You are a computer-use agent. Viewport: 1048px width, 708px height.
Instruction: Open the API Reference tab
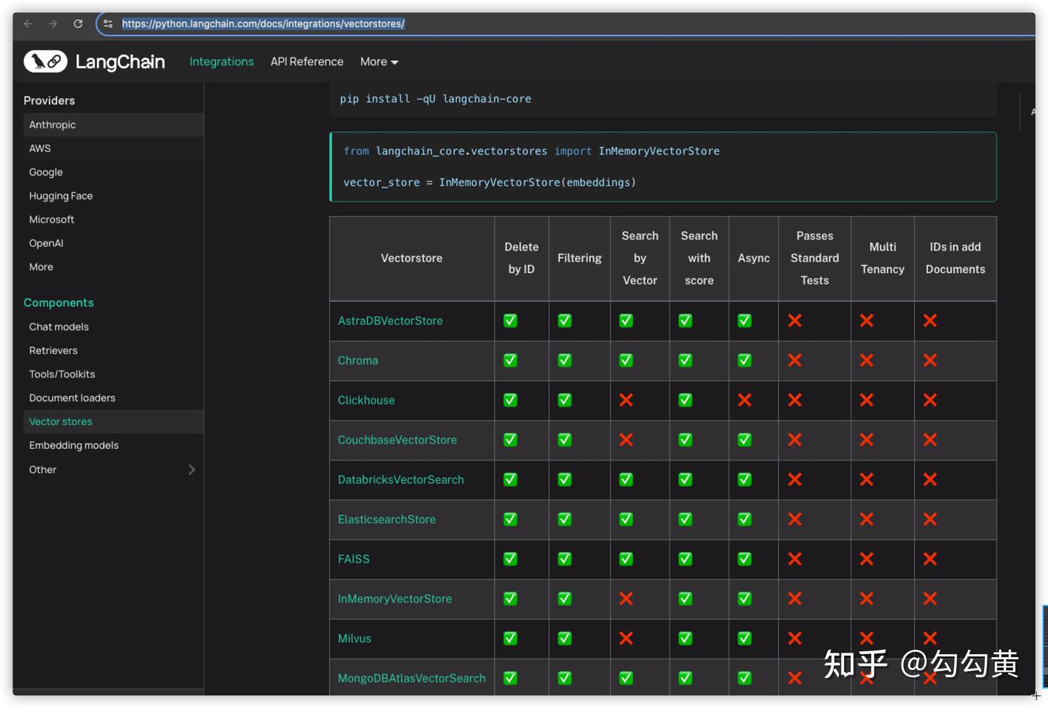coord(306,62)
